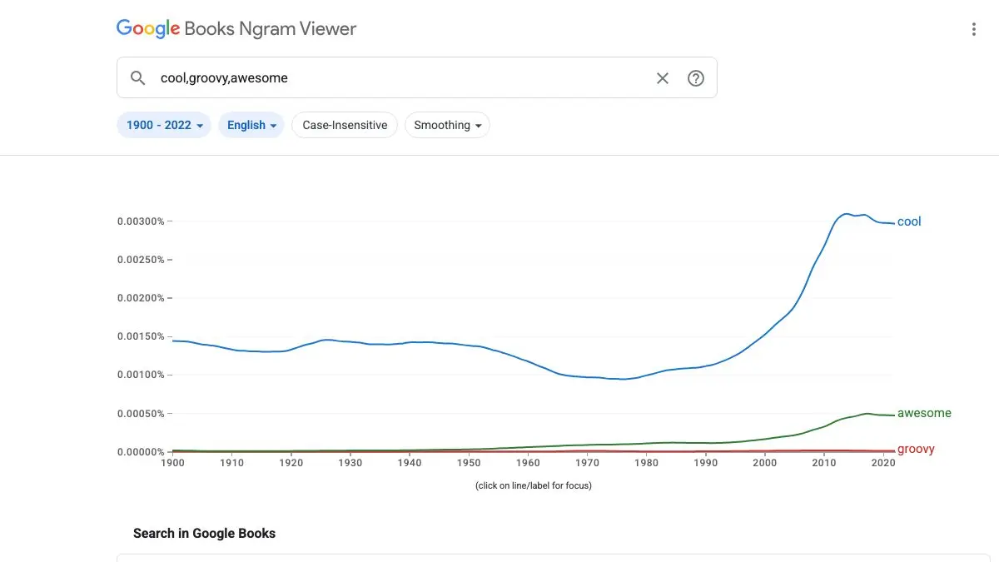The height and width of the screenshot is (562, 999).
Task: Click the 1990 x-axis year label
Action: (x=705, y=463)
